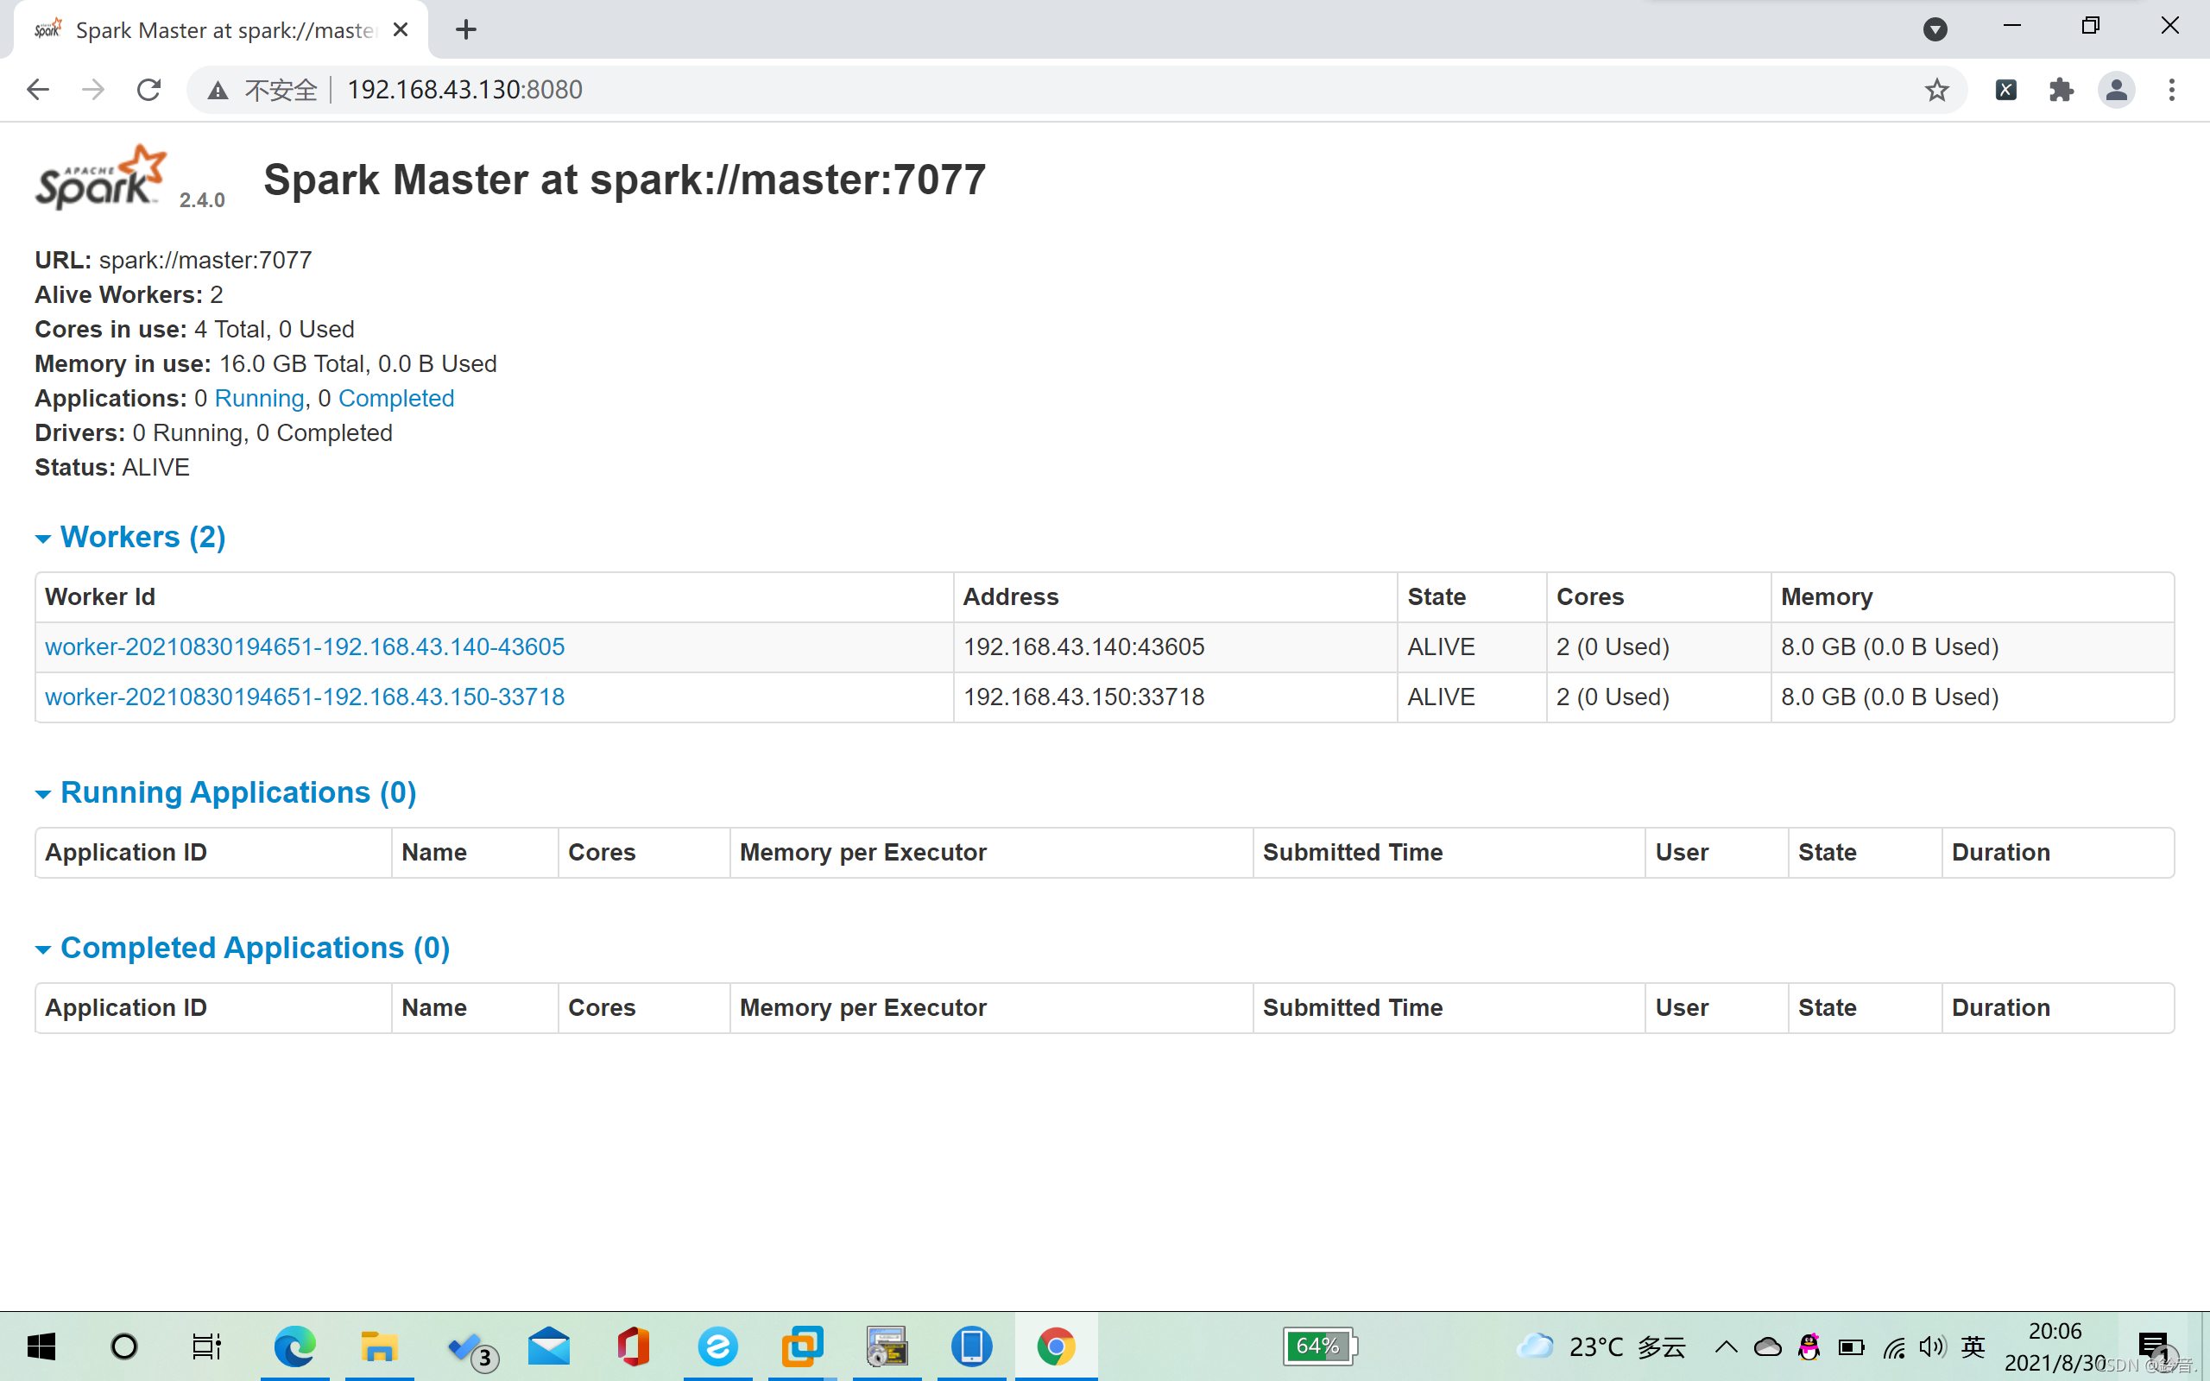This screenshot has height=1381, width=2210.
Task: Bookmark this page with star icon
Action: (x=1936, y=90)
